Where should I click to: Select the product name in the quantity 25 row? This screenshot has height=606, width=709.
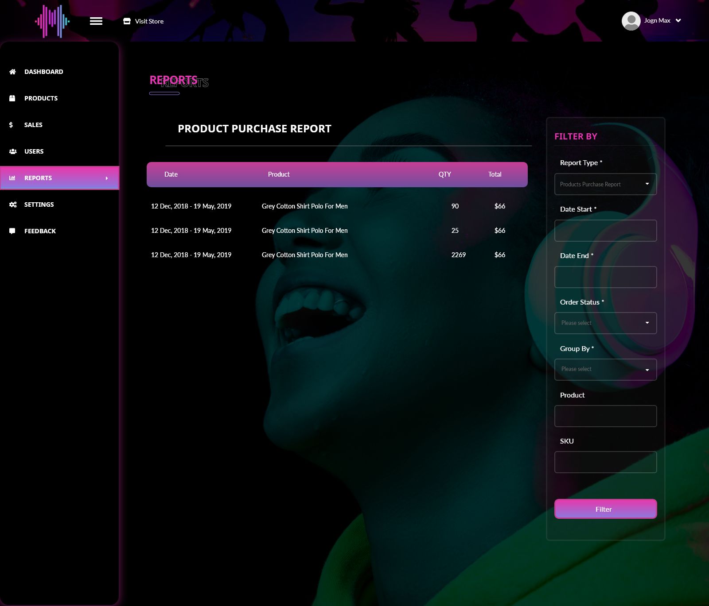tap(305, 231)
